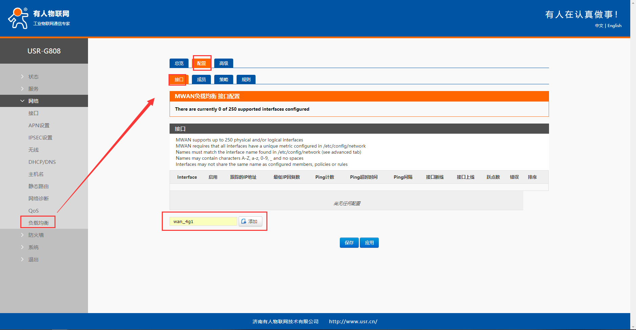
Task: Expand the 状态 sidebar section
Action: pyautogui.click(x=33, y=77)
